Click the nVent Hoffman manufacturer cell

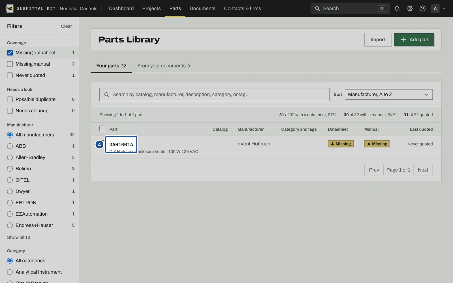click(254, 144)
